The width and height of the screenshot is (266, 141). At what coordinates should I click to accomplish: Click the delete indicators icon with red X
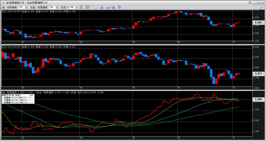click(x=114, y=7)
